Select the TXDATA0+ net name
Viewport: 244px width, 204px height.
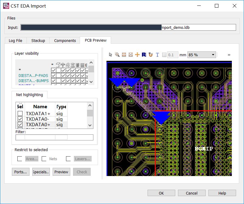pos(38,125)
